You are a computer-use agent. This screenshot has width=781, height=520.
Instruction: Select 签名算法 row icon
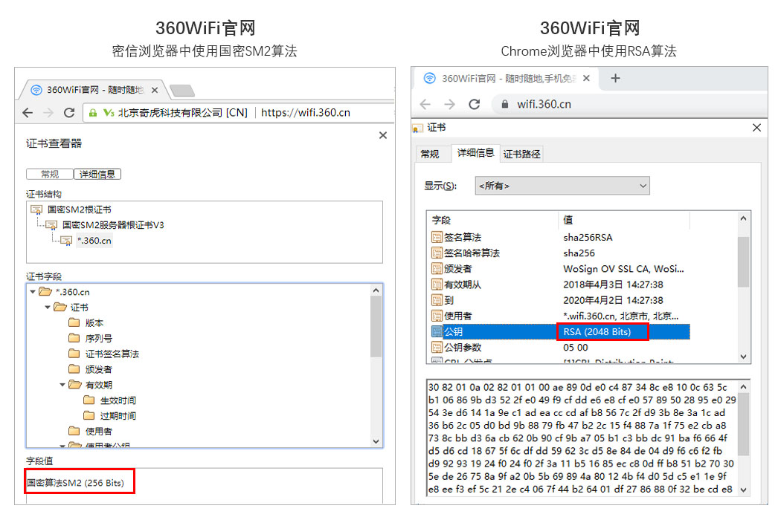437,238
